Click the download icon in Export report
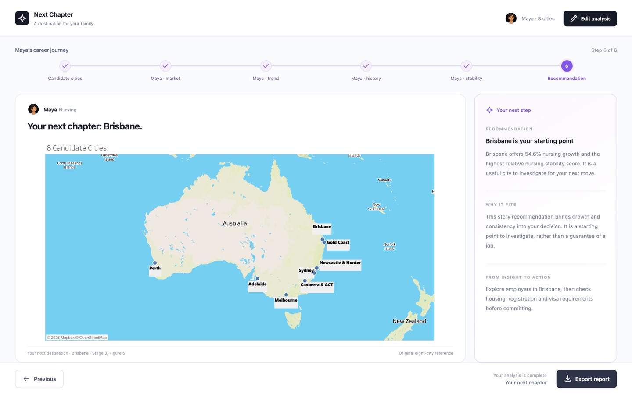The height and width of the screenshot is (395, 632). [567, 379]
